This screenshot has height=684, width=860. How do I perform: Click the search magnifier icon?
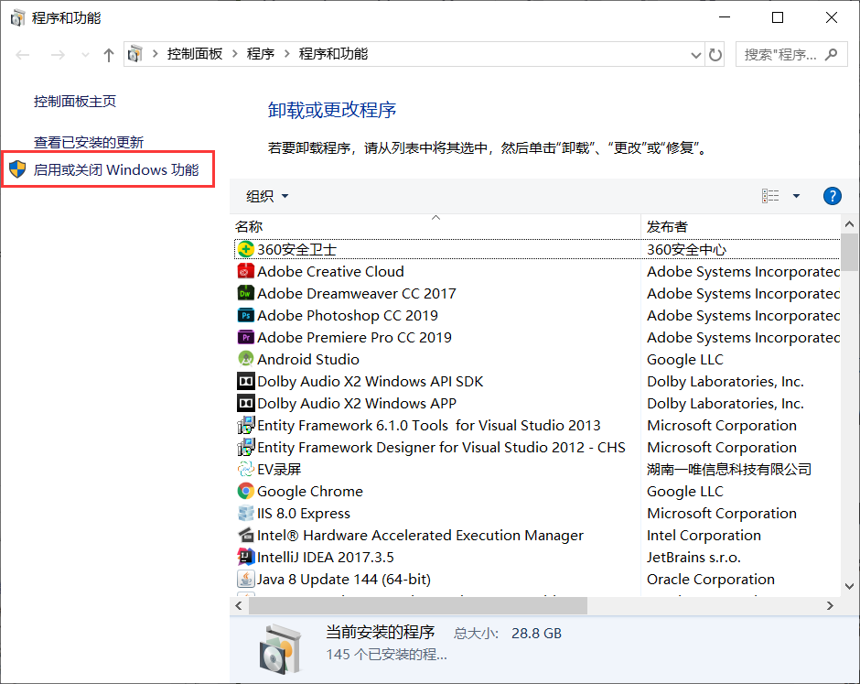click(x=832, y=54)
